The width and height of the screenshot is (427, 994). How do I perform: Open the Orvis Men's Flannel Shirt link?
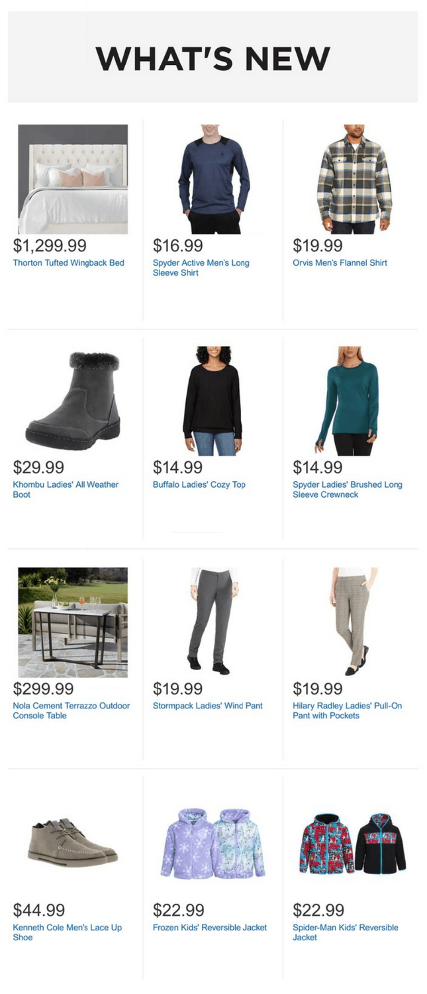pyautogui.click(x=340, y=263)
